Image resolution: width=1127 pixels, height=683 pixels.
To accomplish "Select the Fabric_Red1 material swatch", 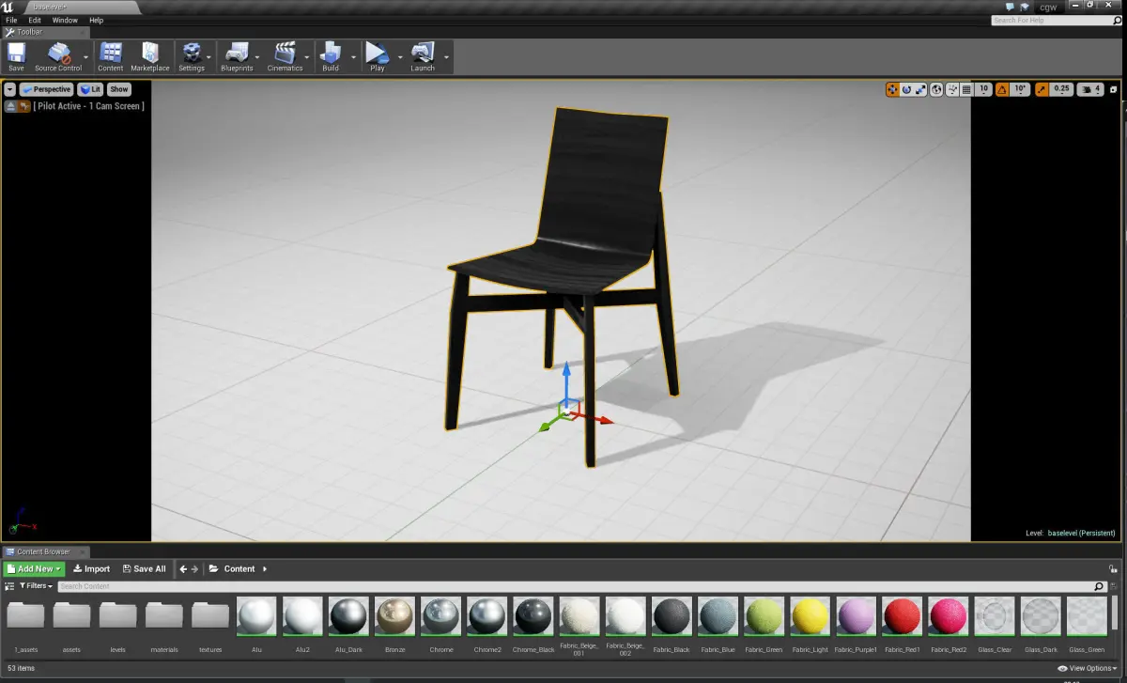I will (x=903, y=616).
